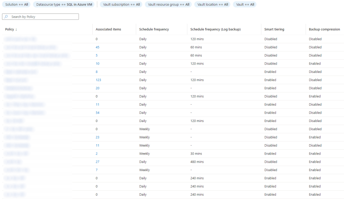
Task: Open the 123 associated items link
Action: (98, 80)
